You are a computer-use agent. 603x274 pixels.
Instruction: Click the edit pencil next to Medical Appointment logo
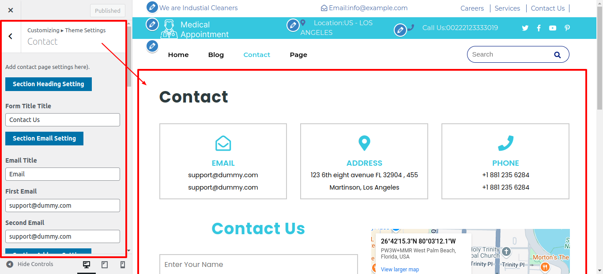pos(152,24)
